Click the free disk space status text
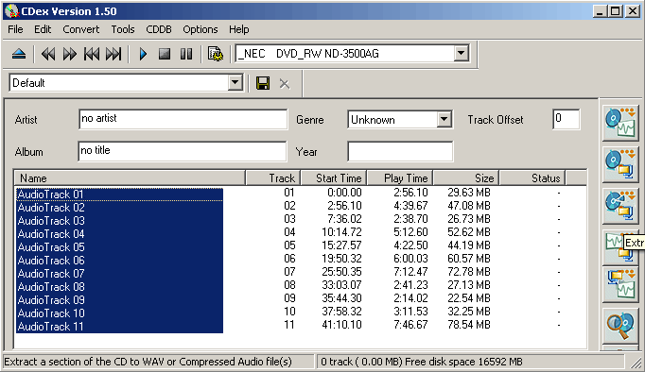Image resolution: width=645 pixels, height=372 pixels. (x=463, y=362)
